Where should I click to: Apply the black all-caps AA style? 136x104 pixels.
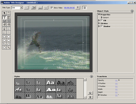click(x=30, y=96)
